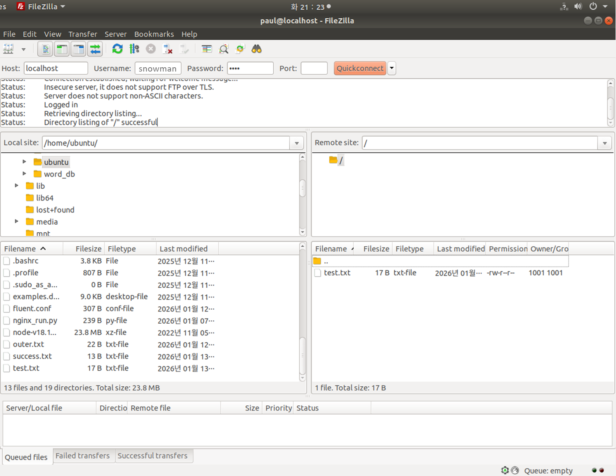Toggle the transfer queue display
The image size is (616, 476).
(96, 49)
